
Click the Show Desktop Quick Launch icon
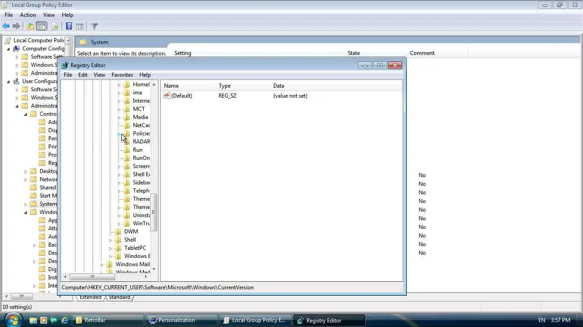tap(33, 320)
